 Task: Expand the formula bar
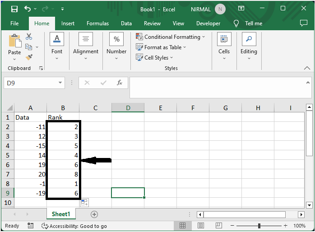click(308, 83)
